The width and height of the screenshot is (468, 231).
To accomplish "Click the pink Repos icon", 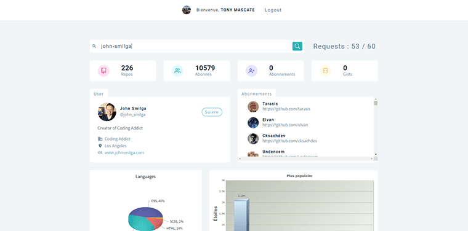I will click(x=103, y=71).
